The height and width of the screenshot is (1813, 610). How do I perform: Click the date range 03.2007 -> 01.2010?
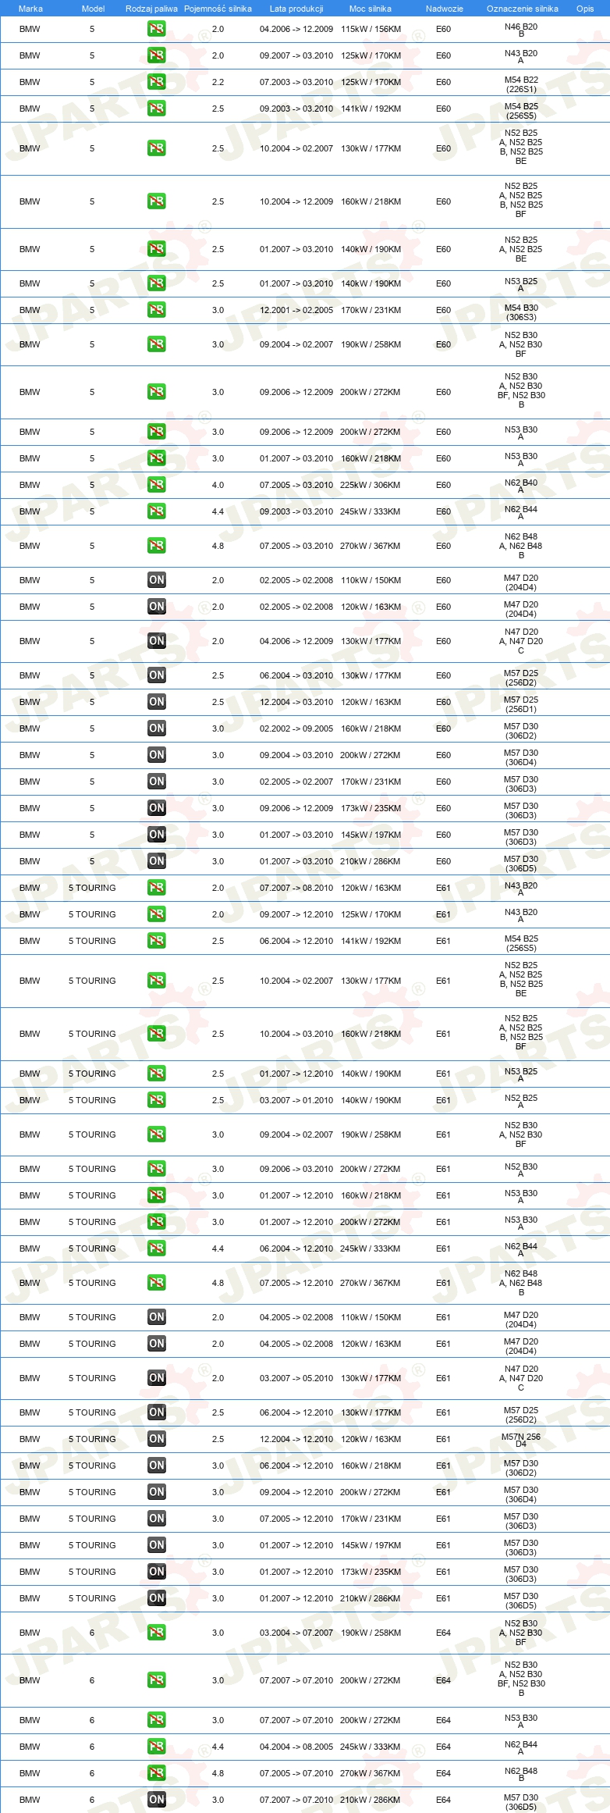296,1100
